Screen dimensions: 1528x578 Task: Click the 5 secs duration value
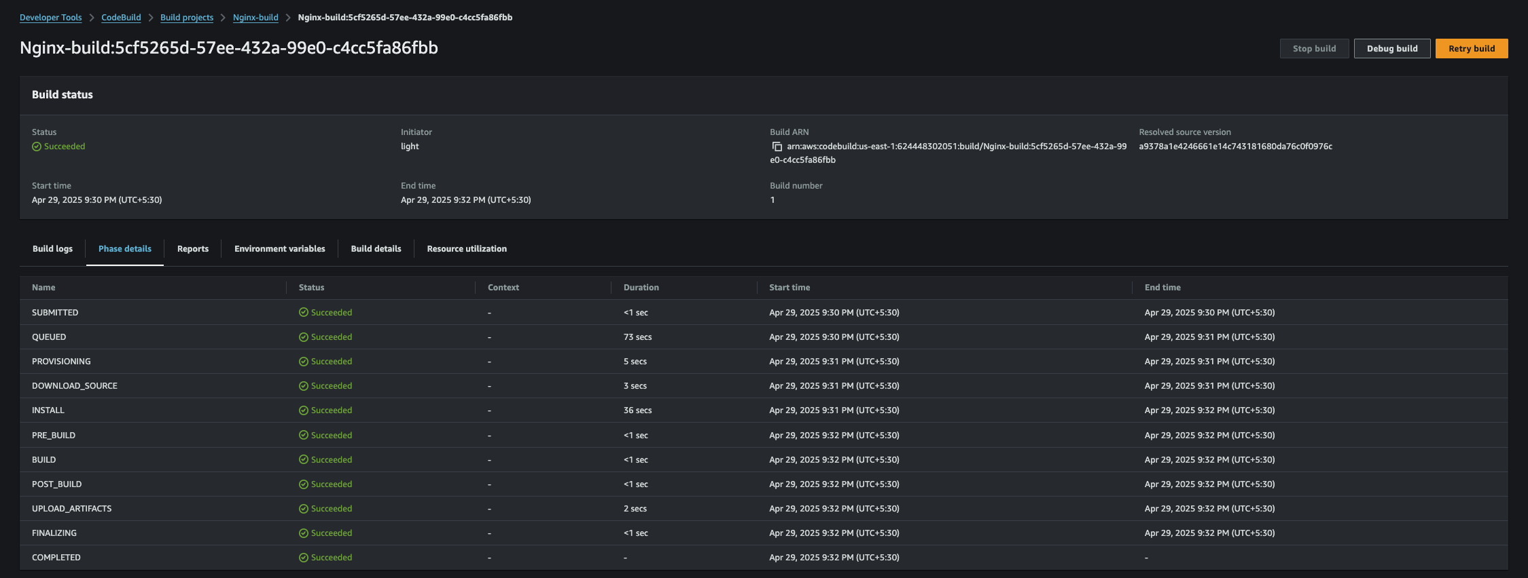pyautogui.click(x=635, y=362)
